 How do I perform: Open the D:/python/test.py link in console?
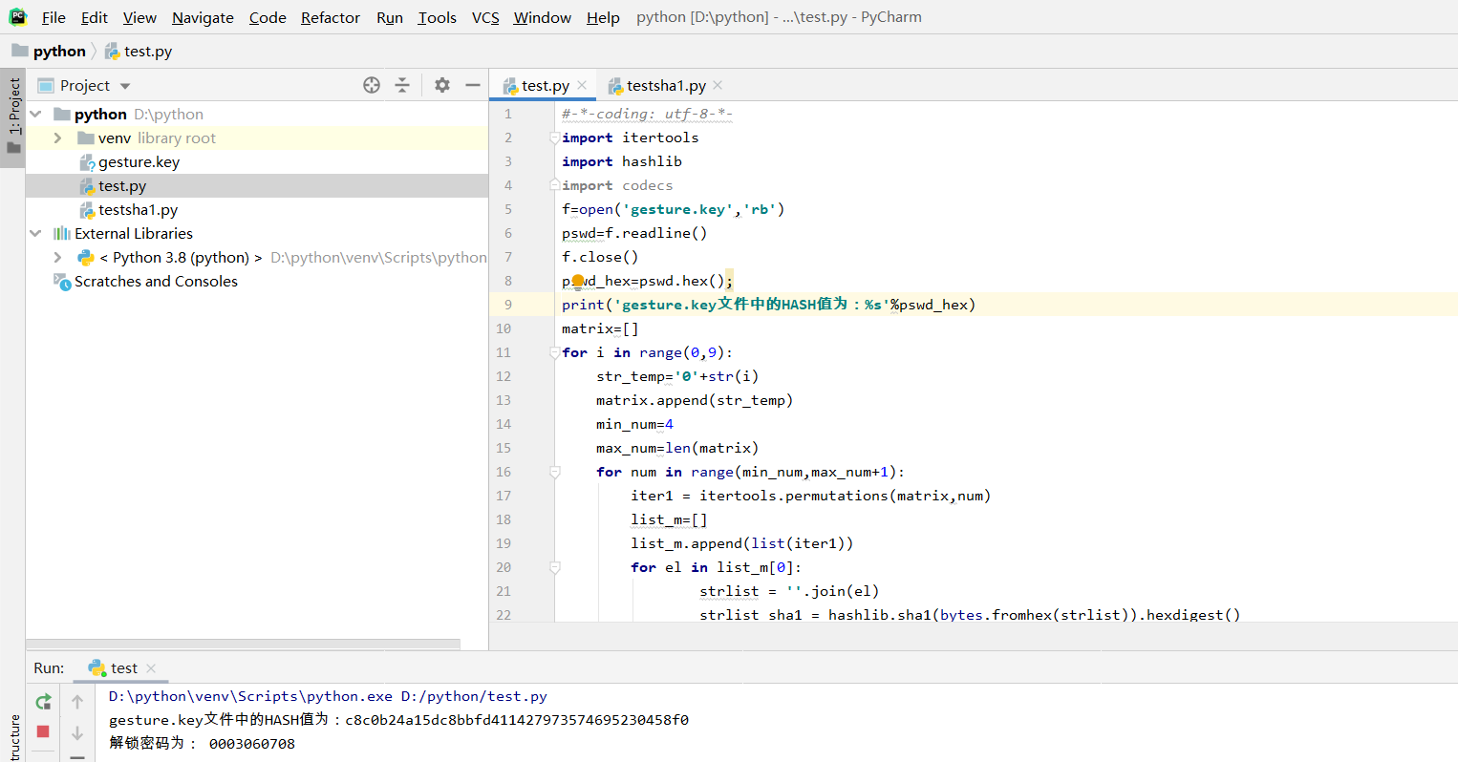coord(474,696)
